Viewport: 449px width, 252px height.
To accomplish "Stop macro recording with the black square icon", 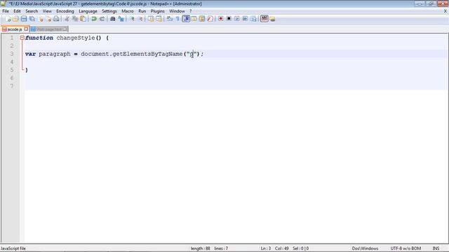I will pyautogui.click(x=229, y=19).
